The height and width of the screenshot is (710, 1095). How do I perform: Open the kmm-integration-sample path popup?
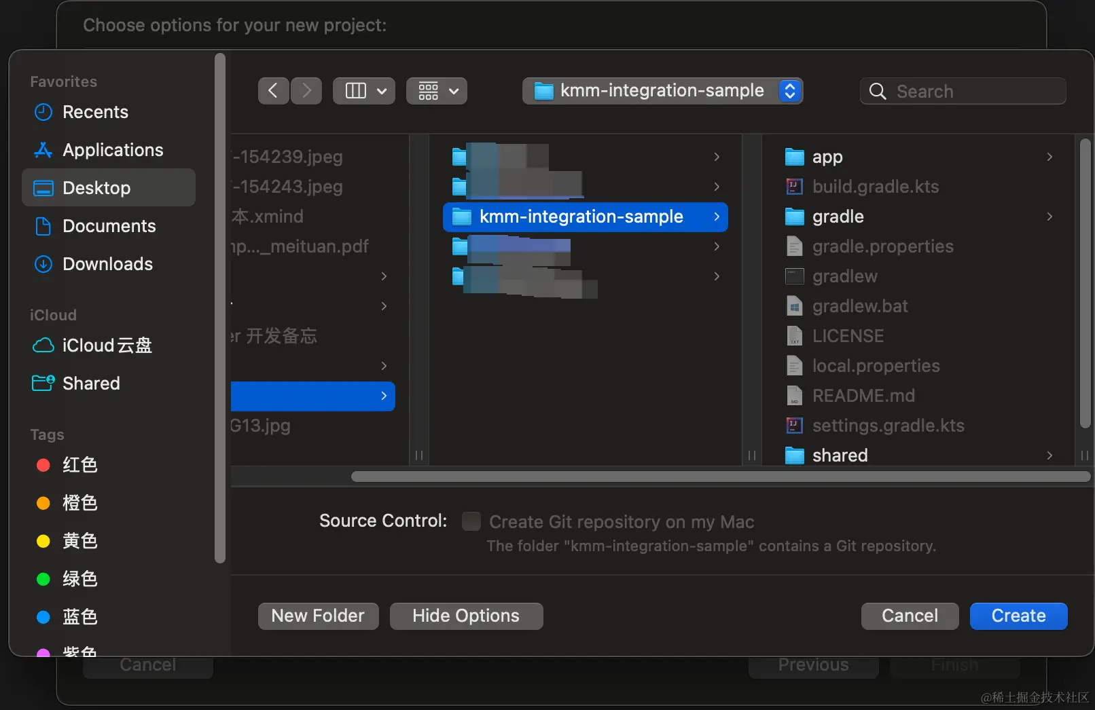[x=662, y=91]
